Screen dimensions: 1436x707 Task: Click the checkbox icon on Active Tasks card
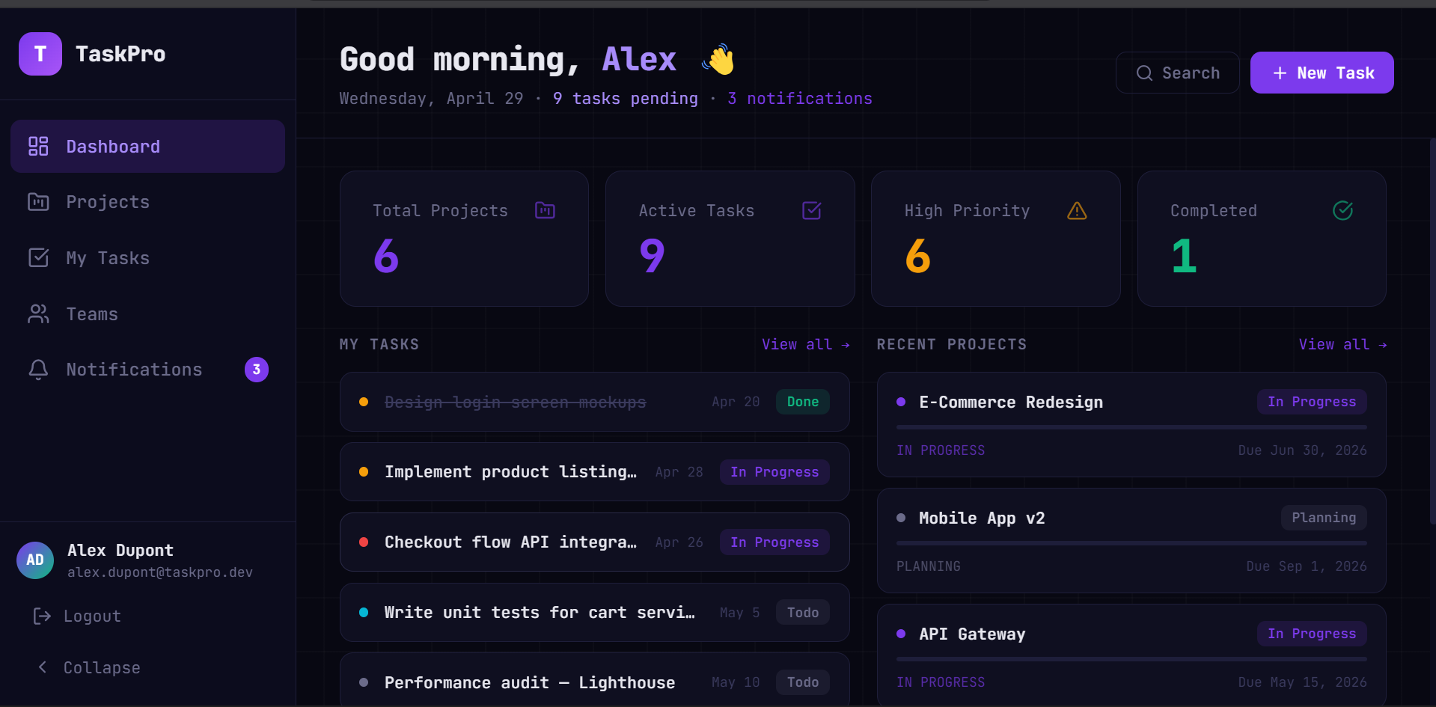coord(812,211)
